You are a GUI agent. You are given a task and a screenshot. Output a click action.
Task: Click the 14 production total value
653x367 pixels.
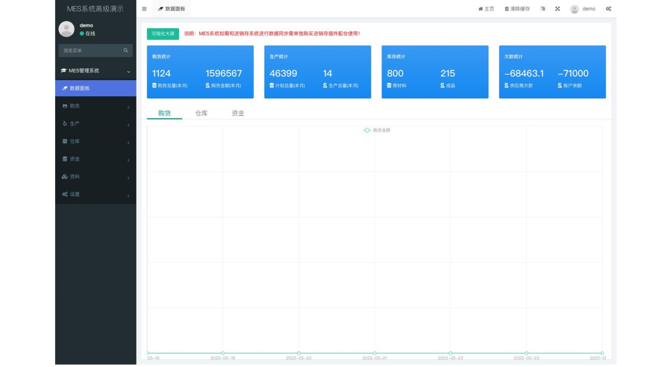pyautogui.click(x=327, y=73)
